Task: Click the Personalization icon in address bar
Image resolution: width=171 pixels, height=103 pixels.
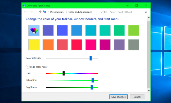Action: [45, 12]
